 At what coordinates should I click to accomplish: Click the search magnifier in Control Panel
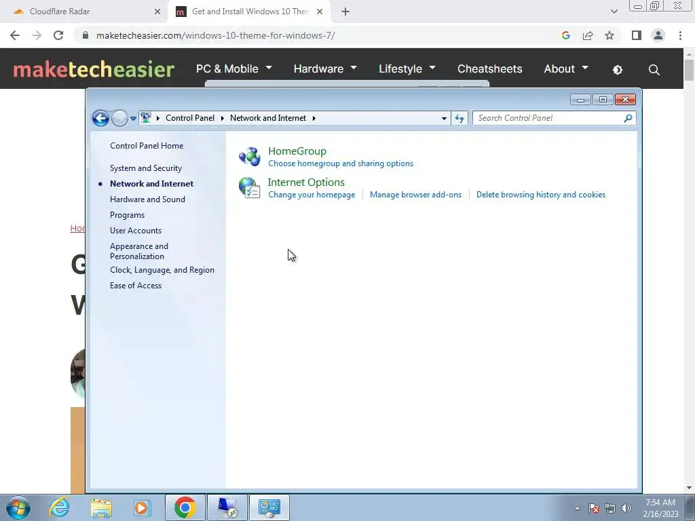628,118
